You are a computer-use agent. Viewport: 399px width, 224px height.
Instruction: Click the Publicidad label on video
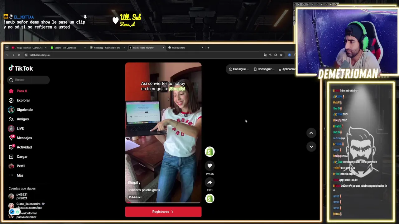[x=135, y=197]
